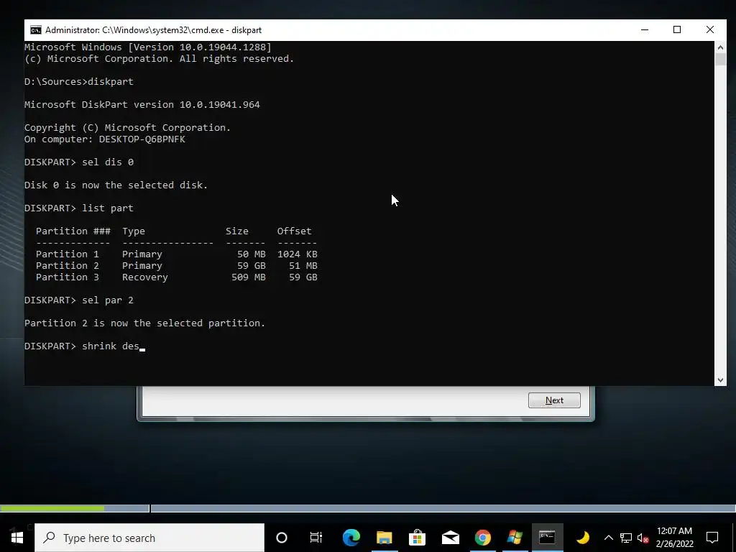Click 'Microsoft DiskPart version 10.0.19041.964' line

pyautogui.click(x=142, y=105)
